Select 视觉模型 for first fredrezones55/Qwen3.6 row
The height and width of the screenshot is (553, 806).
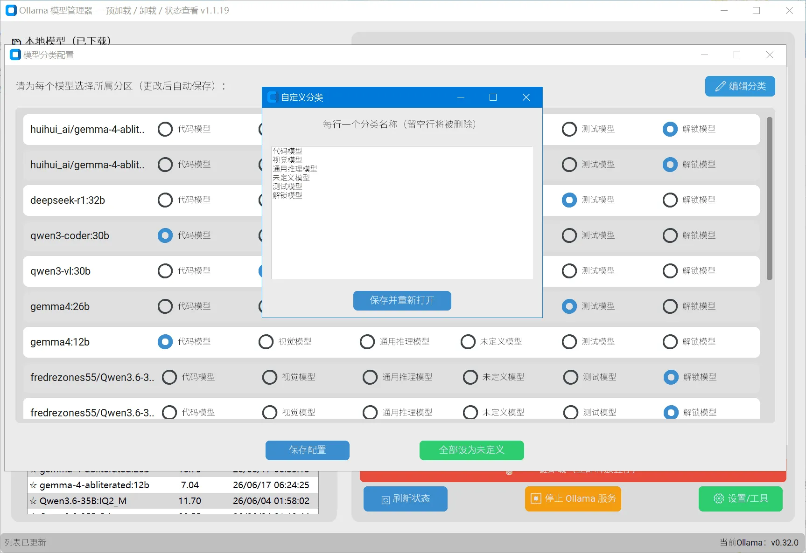270,377
